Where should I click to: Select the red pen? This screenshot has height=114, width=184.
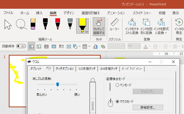(58, 24)
